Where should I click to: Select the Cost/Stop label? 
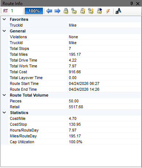point(18,124)
